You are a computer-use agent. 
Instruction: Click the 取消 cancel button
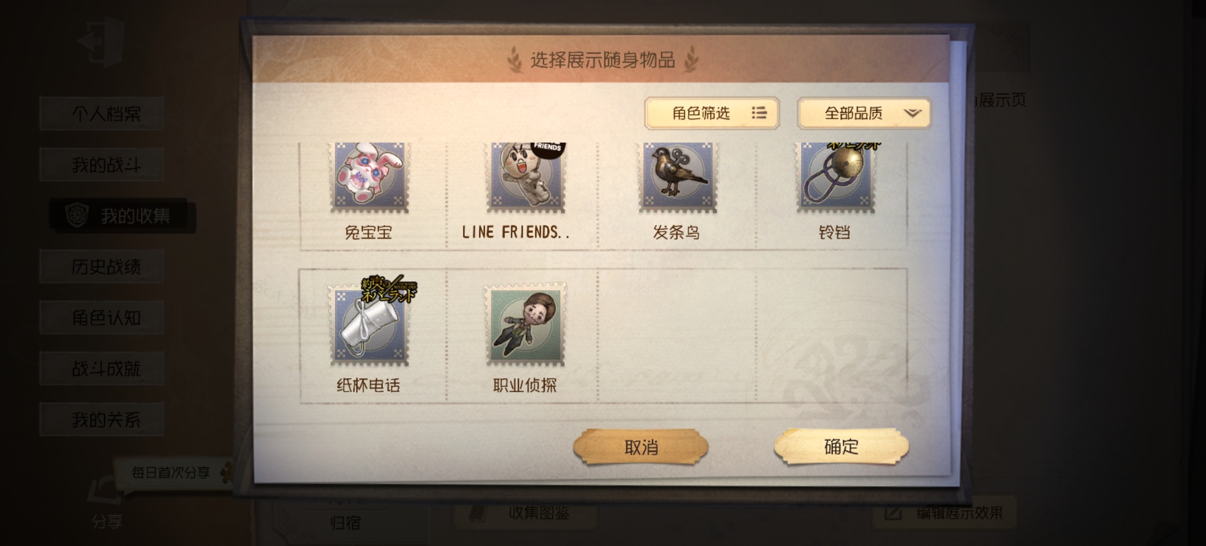(641, 447)
